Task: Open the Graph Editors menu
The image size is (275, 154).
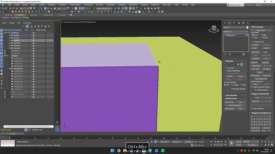Action: coord(76,5)
